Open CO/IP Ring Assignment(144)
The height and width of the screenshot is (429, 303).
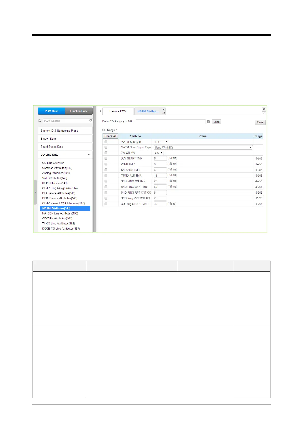tap(60, 188)
